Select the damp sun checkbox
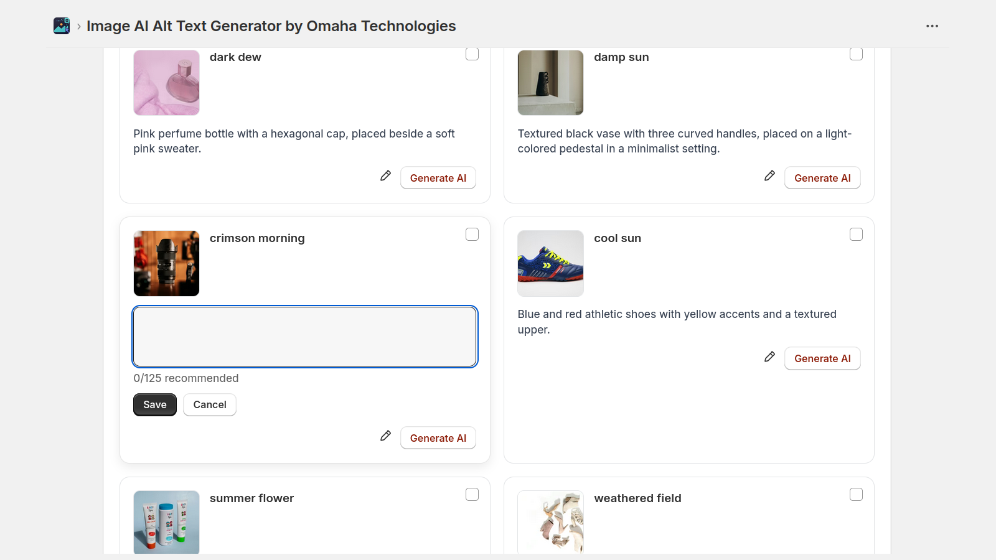 pos(857,54)
